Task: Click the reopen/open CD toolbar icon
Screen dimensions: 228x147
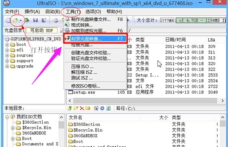Action: 27,20
